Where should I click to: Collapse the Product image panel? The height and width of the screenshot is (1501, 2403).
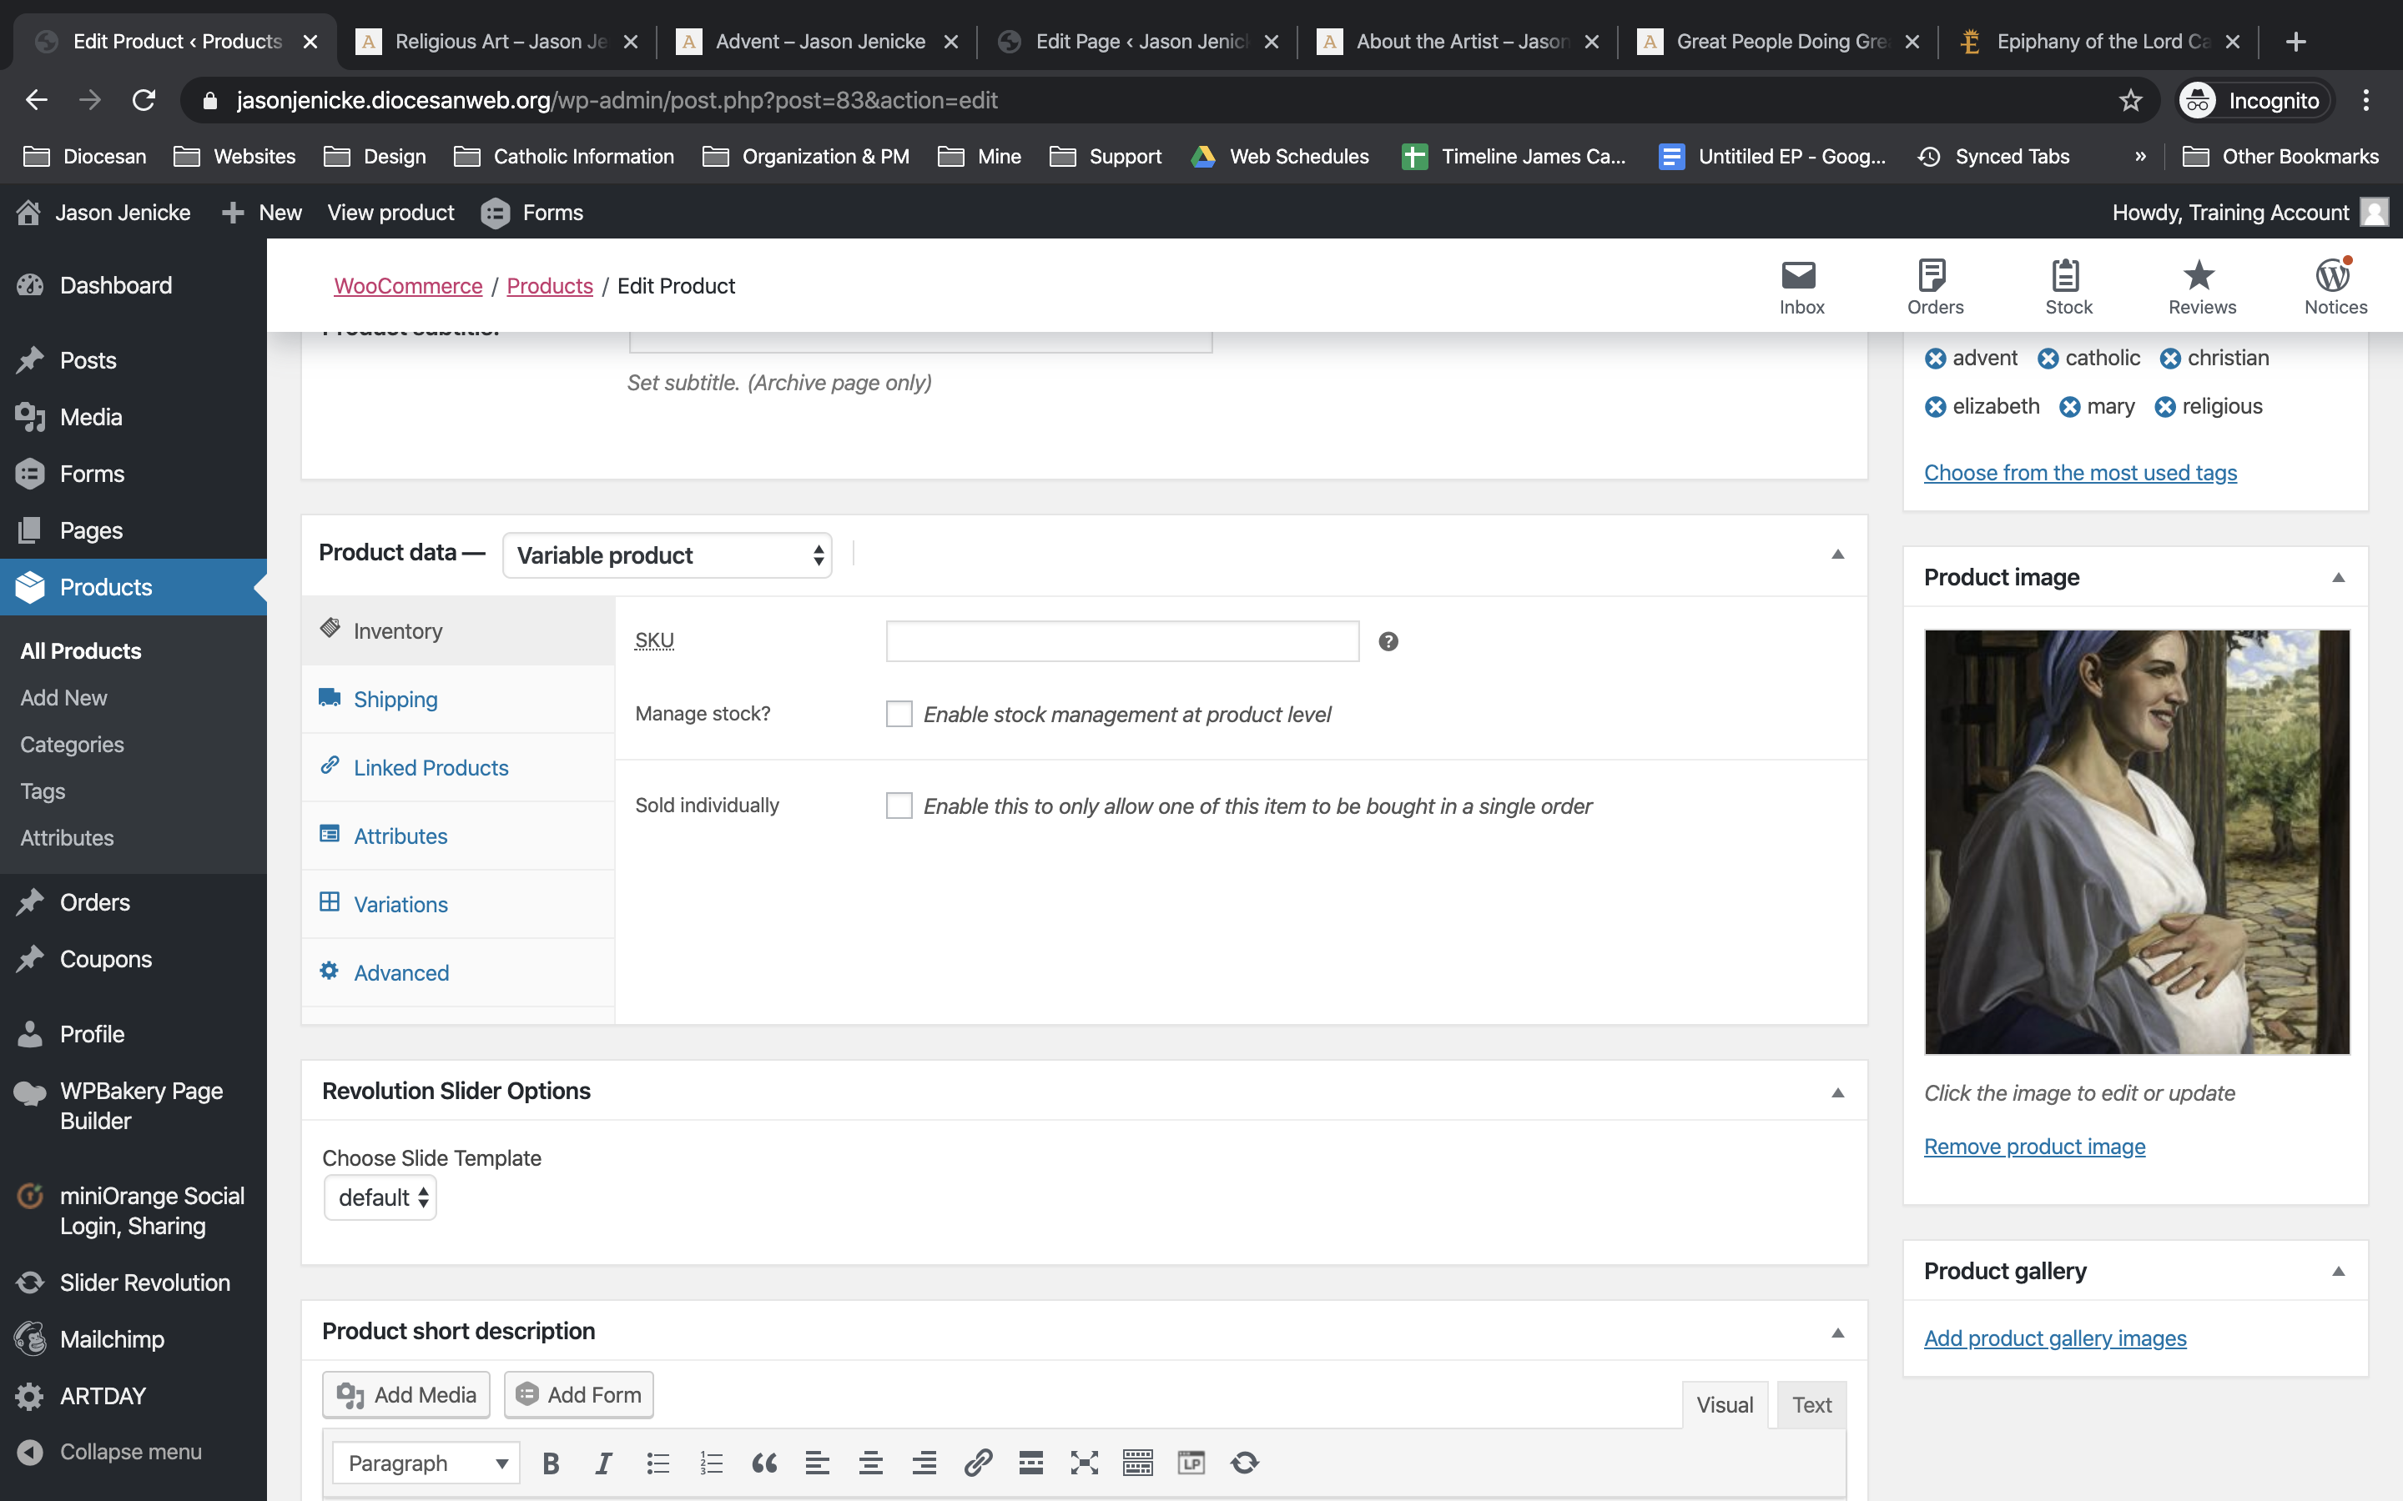pos(2337,578)
